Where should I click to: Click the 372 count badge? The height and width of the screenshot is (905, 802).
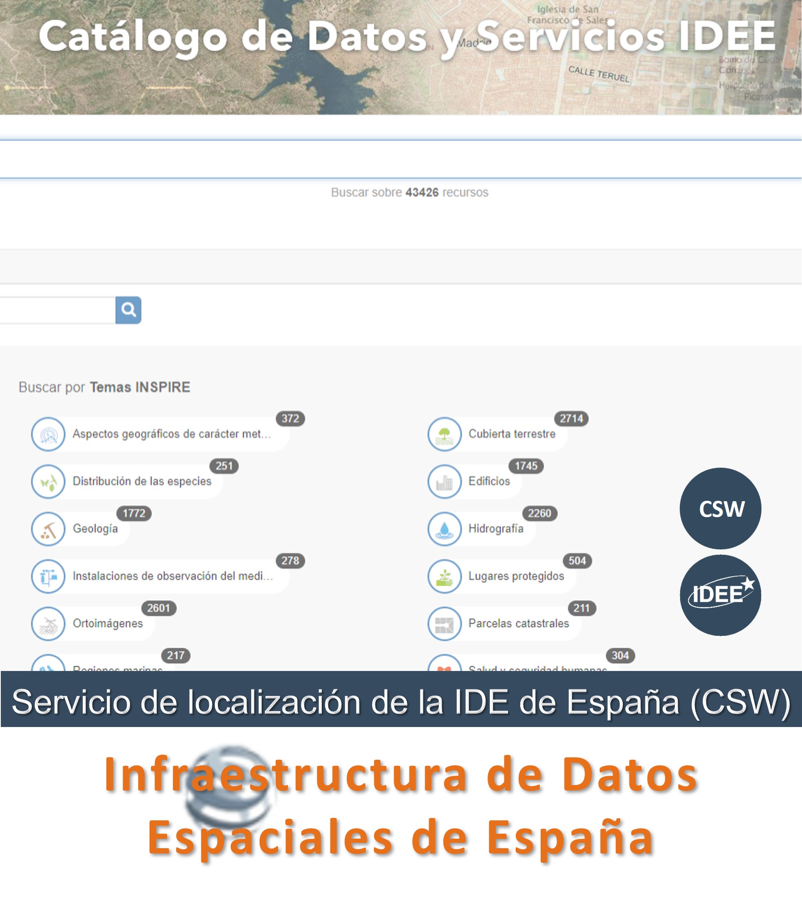point(290,419)
